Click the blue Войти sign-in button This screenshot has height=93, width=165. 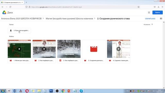click(x=158, y=12)
